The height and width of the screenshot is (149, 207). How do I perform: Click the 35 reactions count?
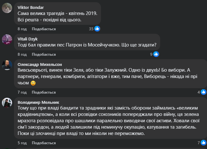[x=91, y=29]
